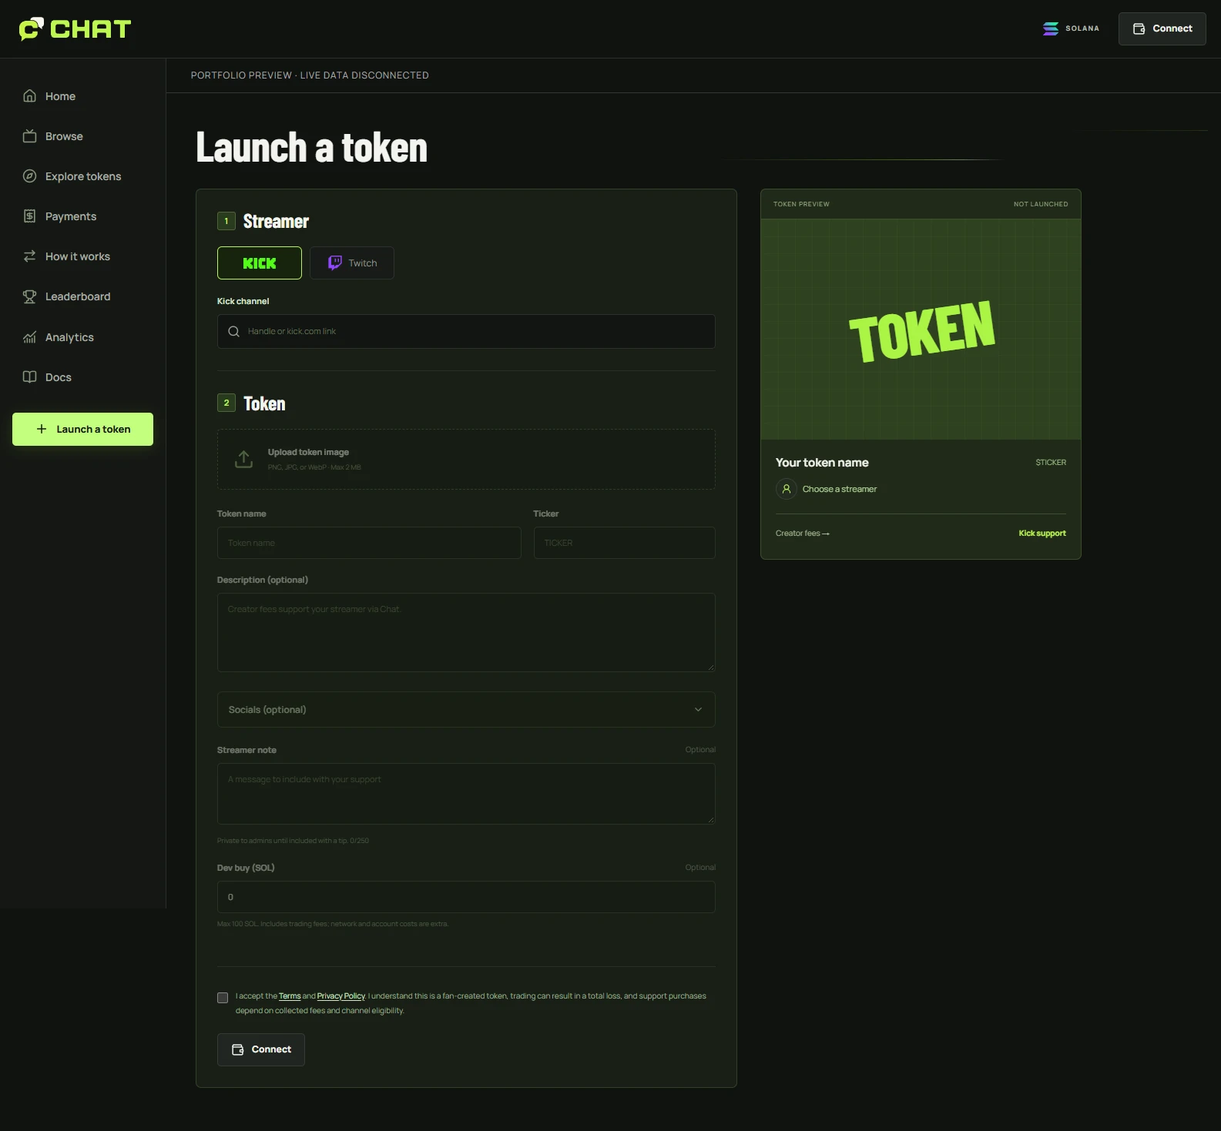Click into the Description text area

(466, 632)
